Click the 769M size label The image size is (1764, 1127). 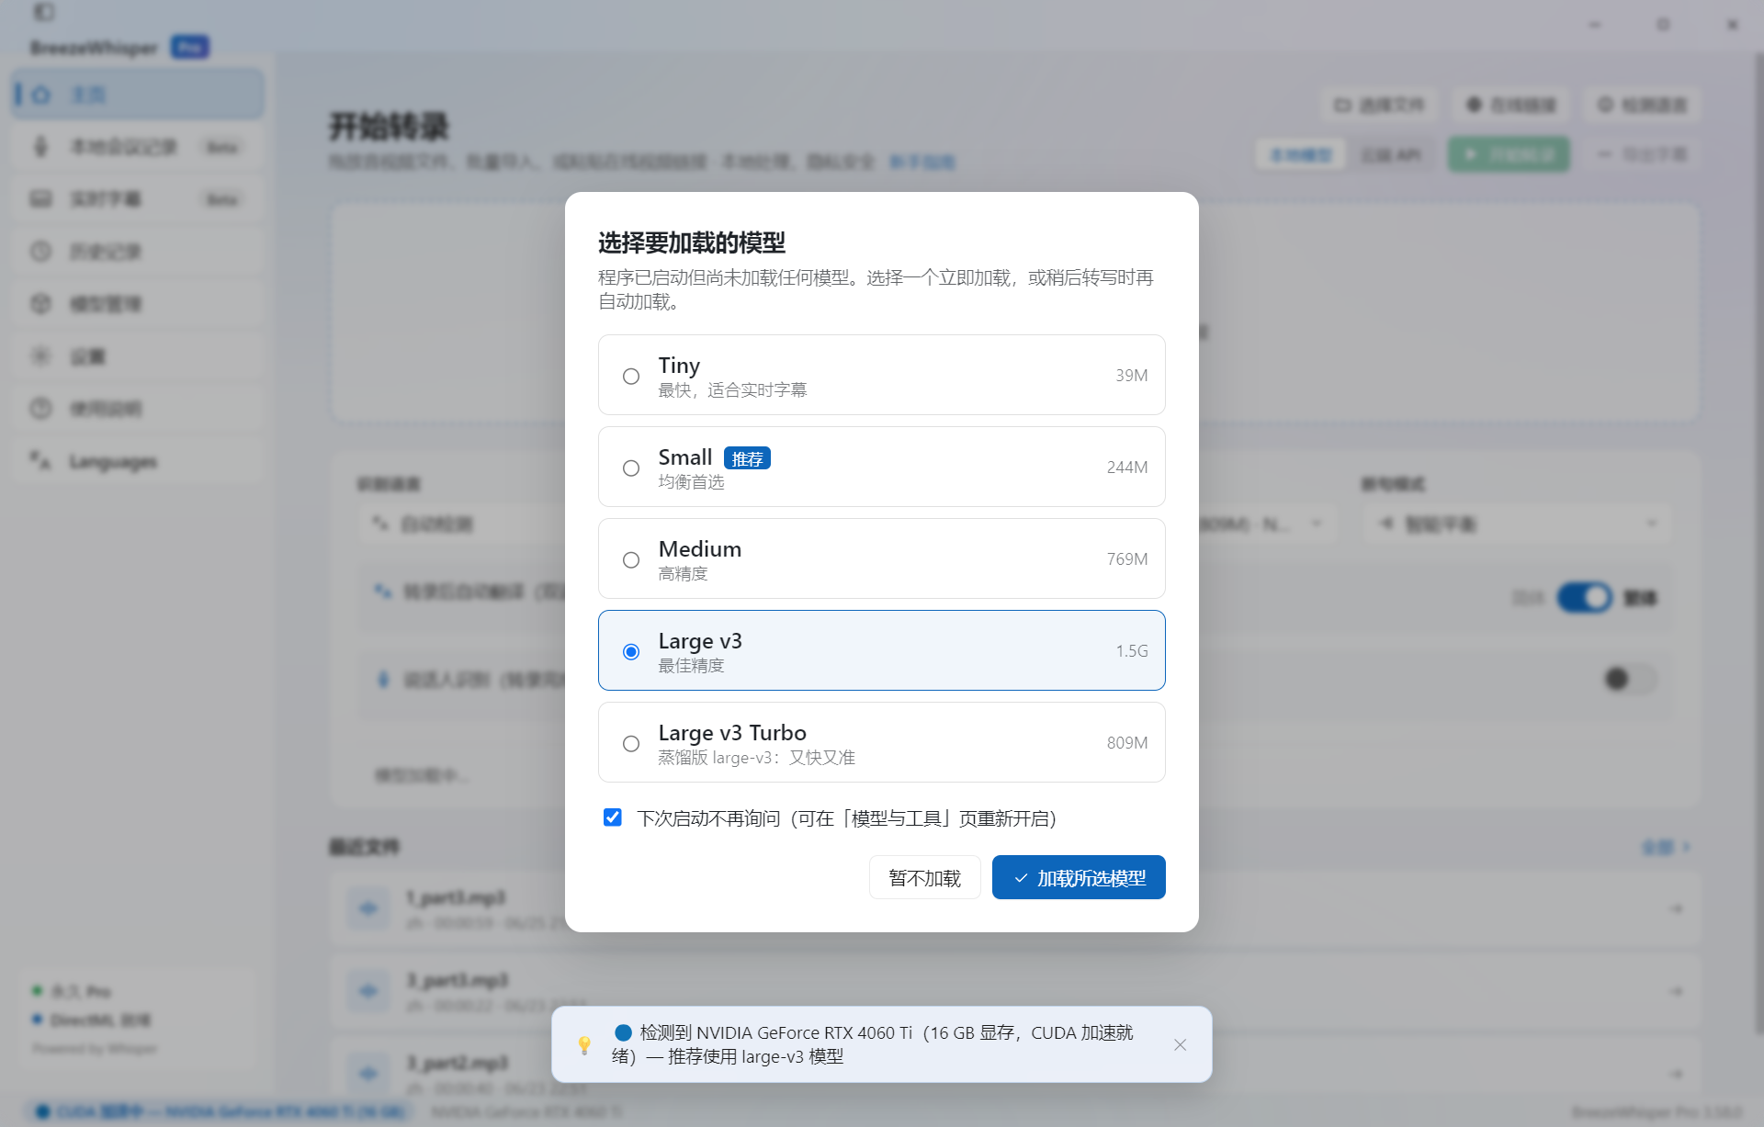[1127, 558]
